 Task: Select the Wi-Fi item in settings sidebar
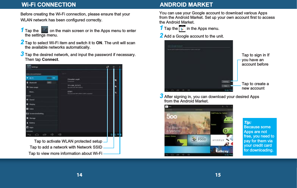[x=42, y=78]
